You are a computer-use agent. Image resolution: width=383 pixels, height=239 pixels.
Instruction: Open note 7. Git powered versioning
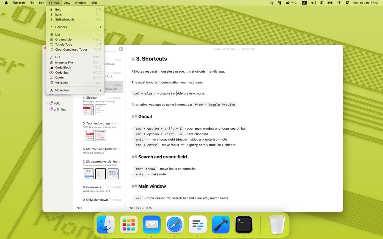pos(100,170)
